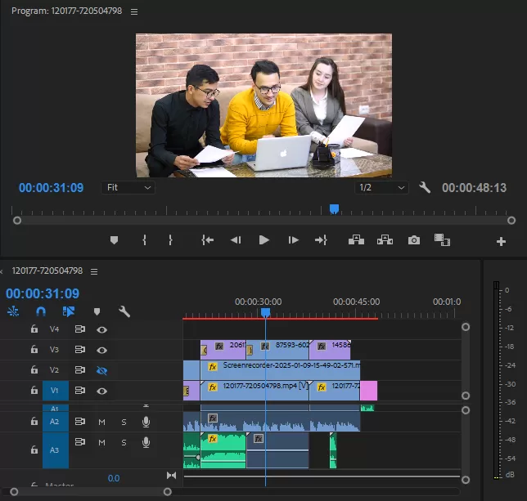
Task: Solo track A3
Action: (124, 443)
